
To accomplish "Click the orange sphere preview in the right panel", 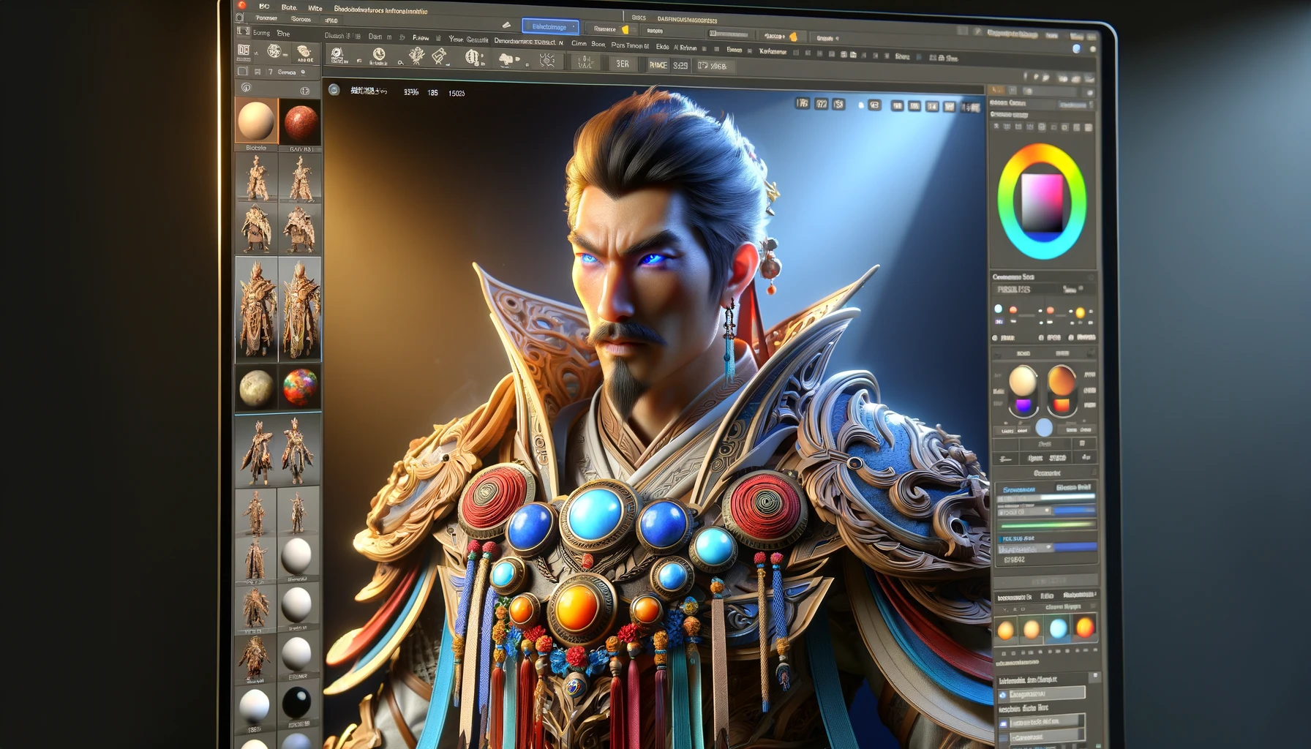I will pyautogui.click(x=1061, y=380).
